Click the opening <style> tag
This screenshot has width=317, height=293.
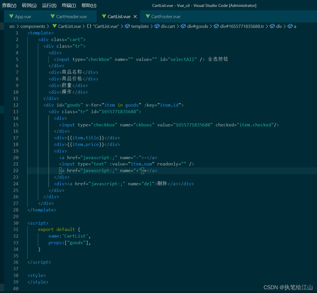click(37, 275)
